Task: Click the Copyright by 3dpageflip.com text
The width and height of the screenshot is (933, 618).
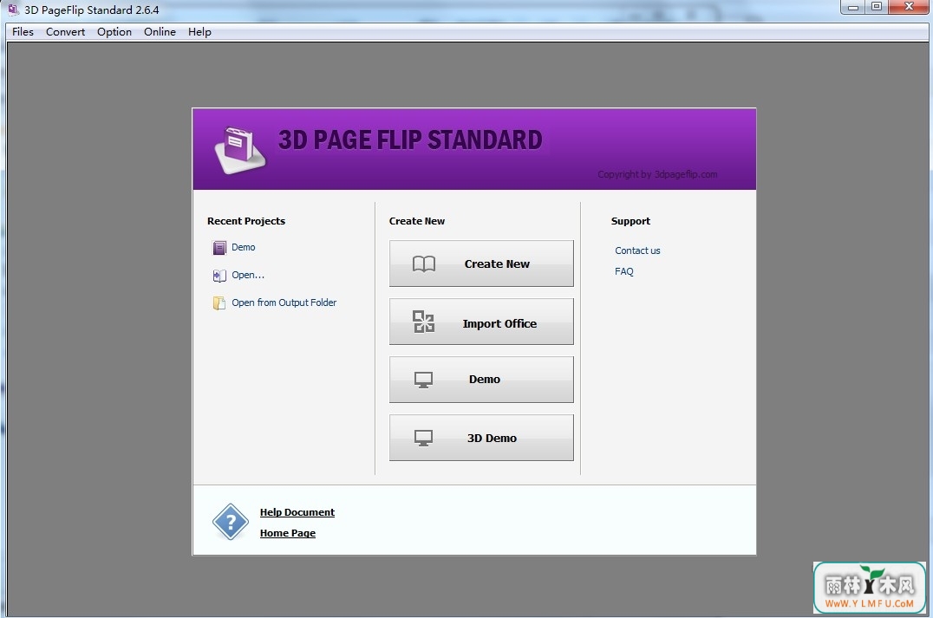Action: 657,174
